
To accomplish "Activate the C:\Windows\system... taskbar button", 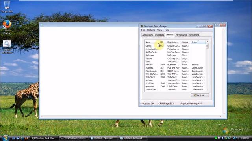I will click(74, 138).
